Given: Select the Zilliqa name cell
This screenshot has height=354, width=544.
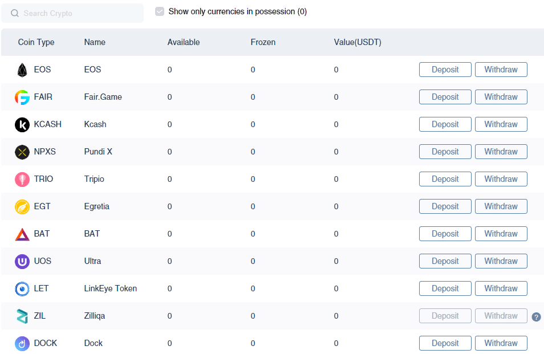Looking at the screenshot, I should tap(95, 316).
